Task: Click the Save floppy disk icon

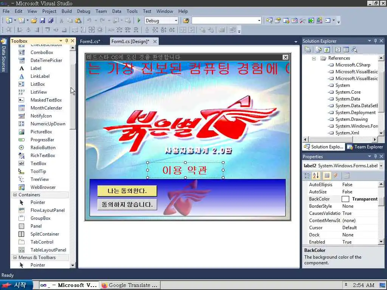Action: (x=42, y=21)
